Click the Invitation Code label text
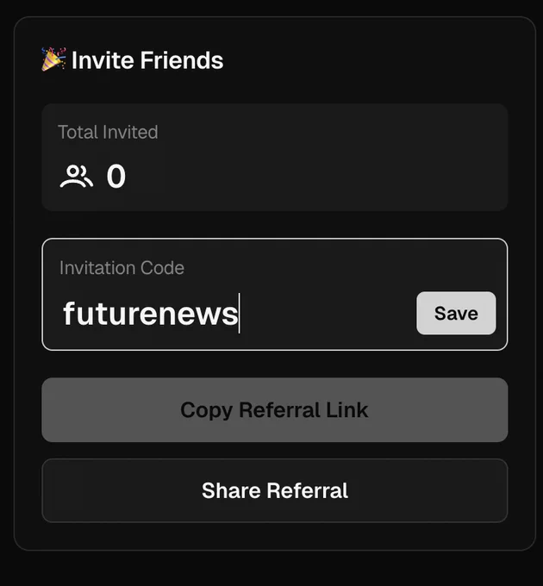This screenshot has width=543, height=586. (122, 268)
